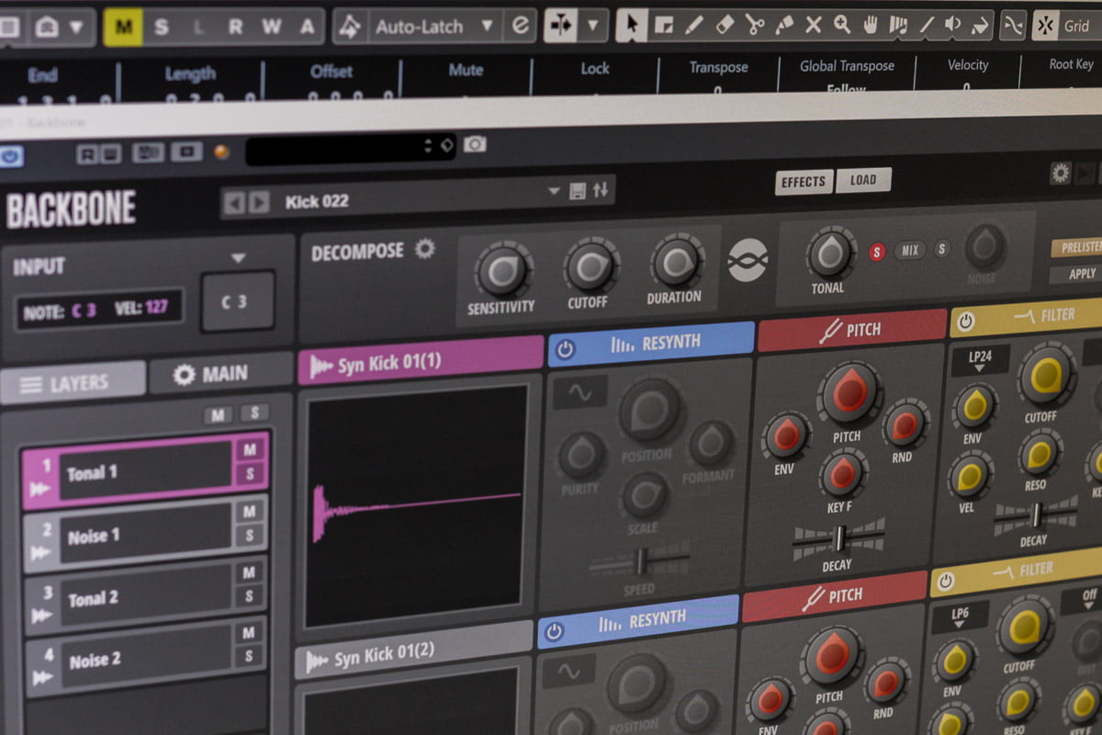Solo the Noise 1 layer
Image resolution: width=1102 pixels, height=735 pixels.
pyautogui.click(x=249, y=536)
